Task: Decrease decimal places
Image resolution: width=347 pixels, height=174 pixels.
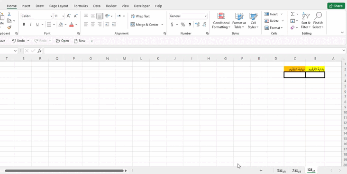Action: click(204, 25)
